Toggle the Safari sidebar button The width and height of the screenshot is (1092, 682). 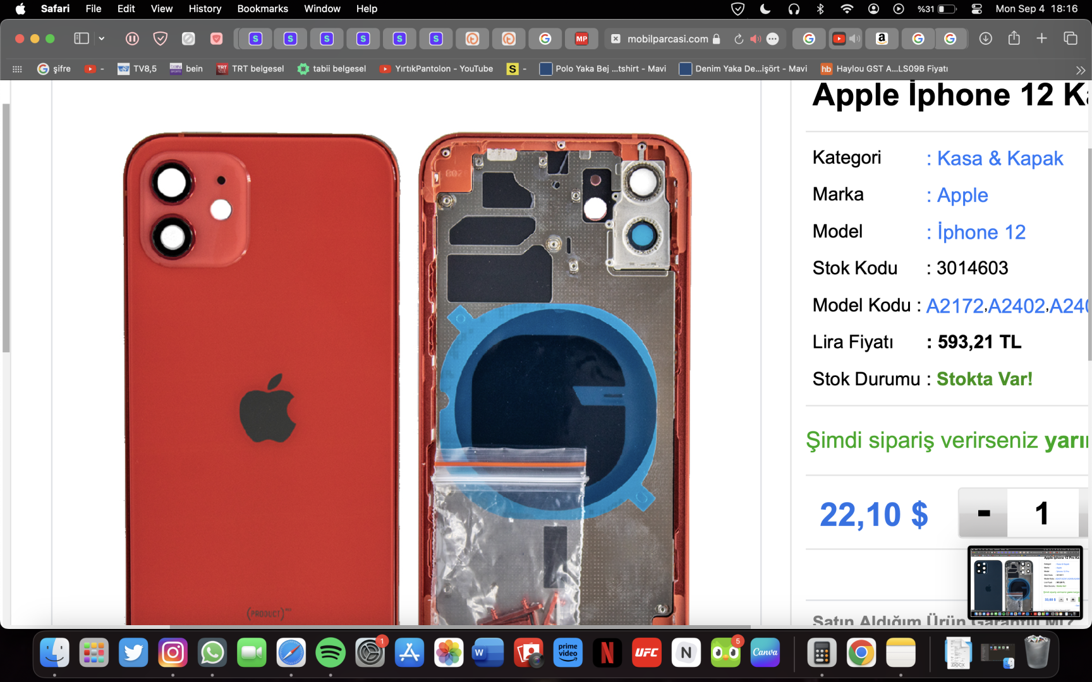[82, 39]
